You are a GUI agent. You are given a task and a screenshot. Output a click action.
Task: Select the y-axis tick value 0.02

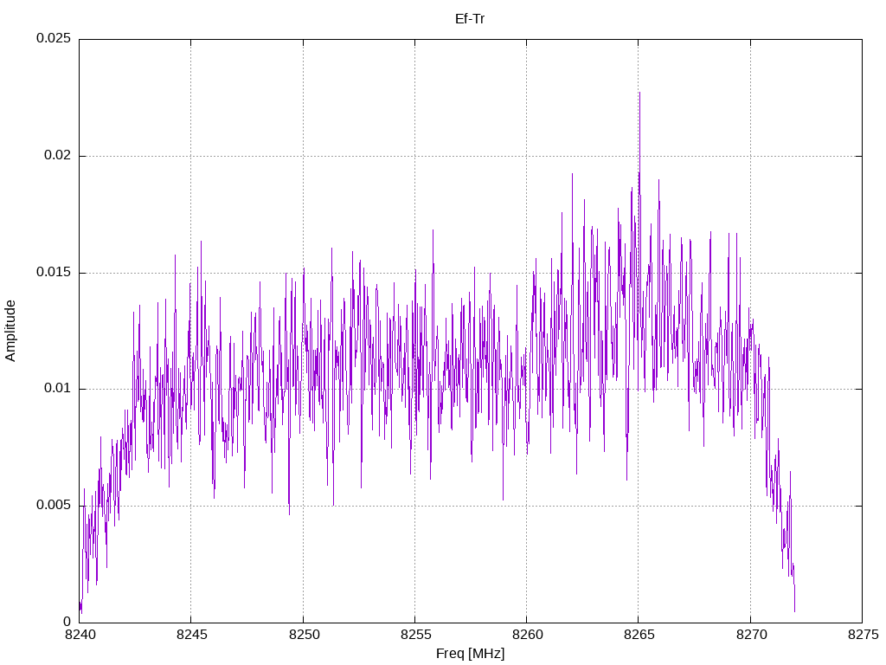58,156
